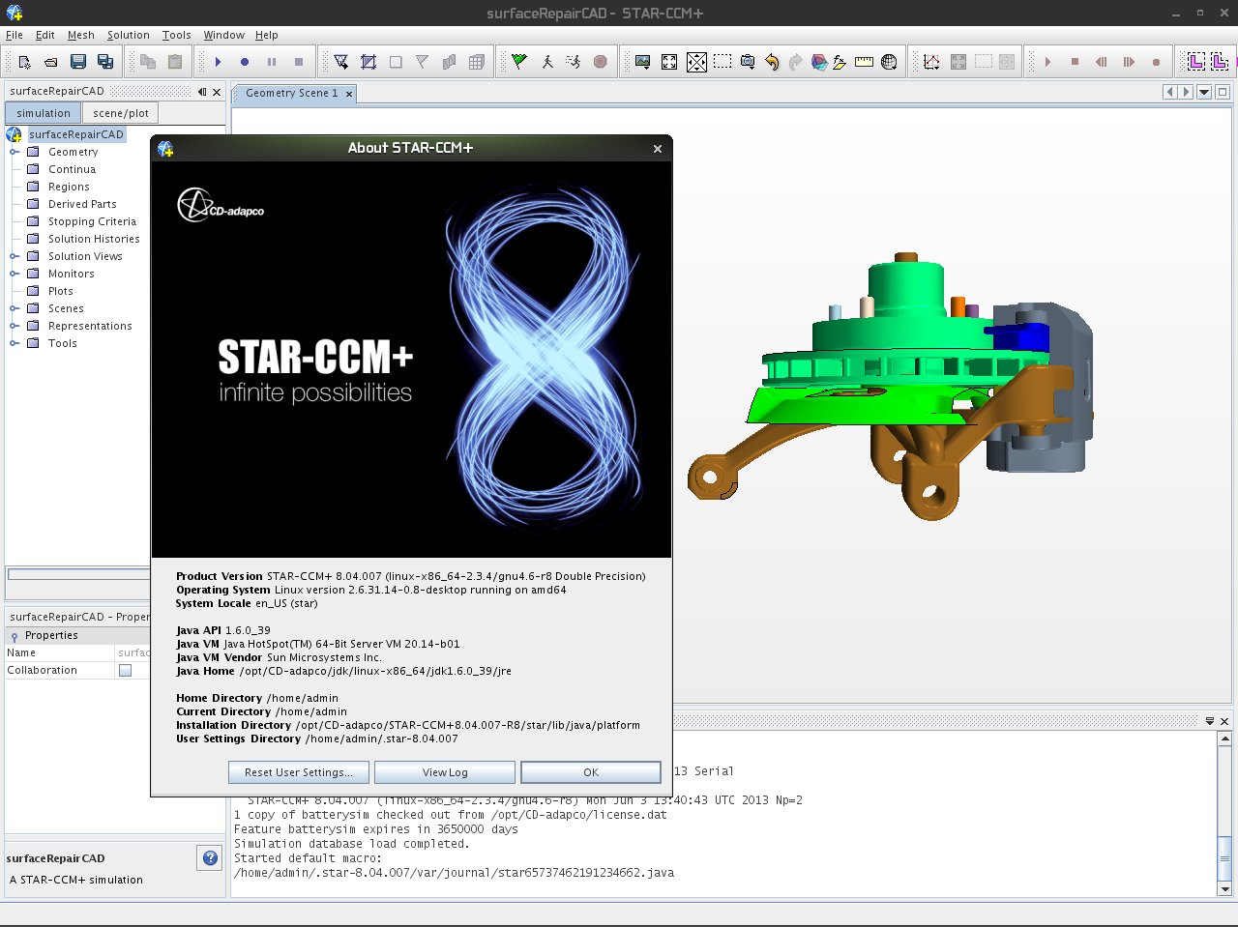Click the help question mark button
The height and width of the screenshot is (927, 1238).
coord(210,857)
